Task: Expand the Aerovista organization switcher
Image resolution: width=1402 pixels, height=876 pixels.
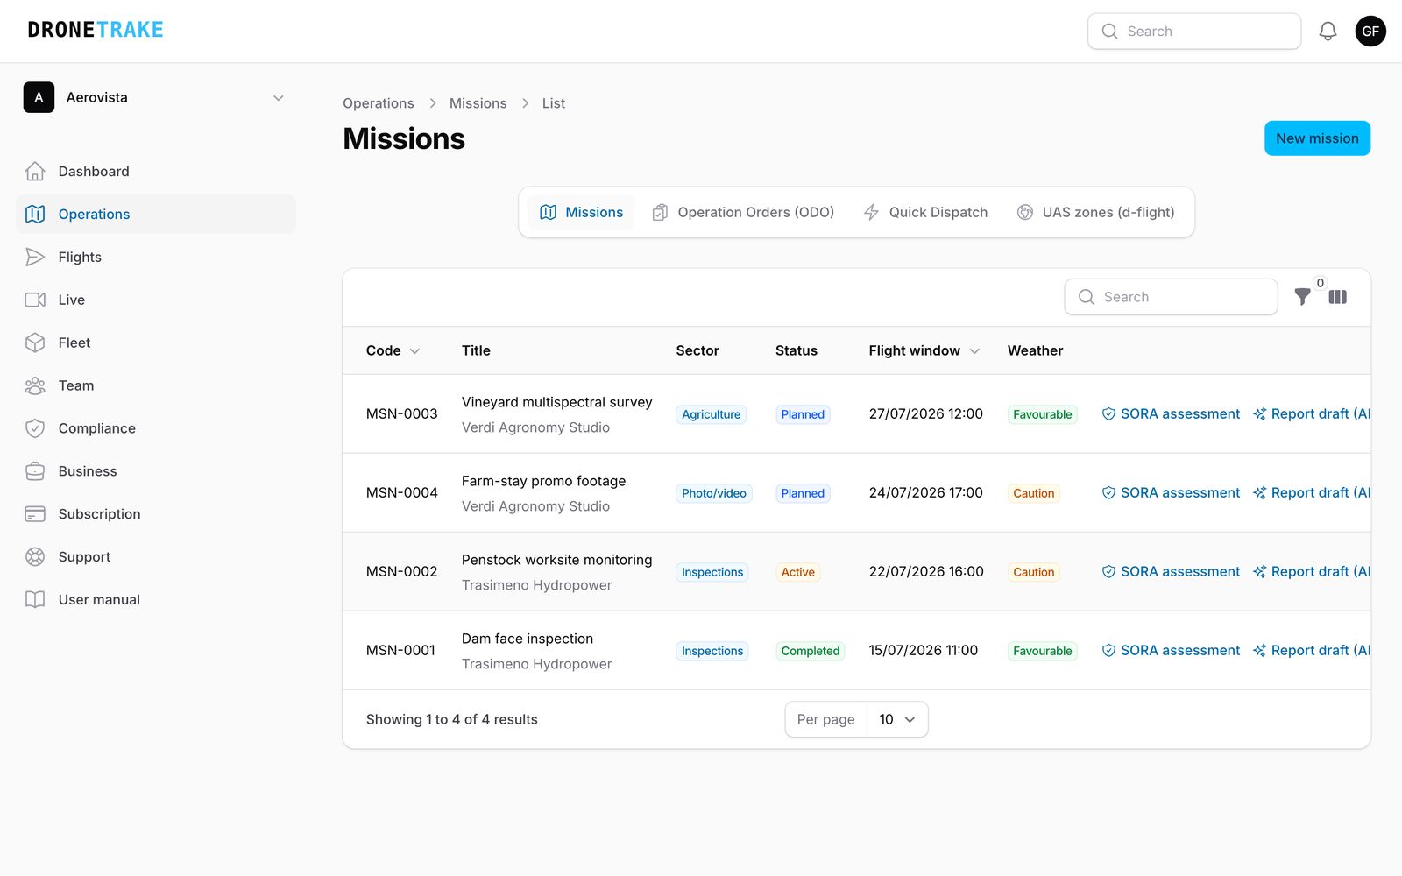Action: [x=155, y=98]
